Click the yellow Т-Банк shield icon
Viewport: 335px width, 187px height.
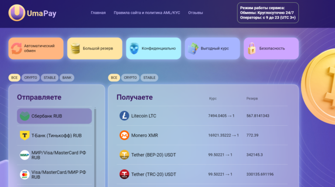[x=24, y=135]
